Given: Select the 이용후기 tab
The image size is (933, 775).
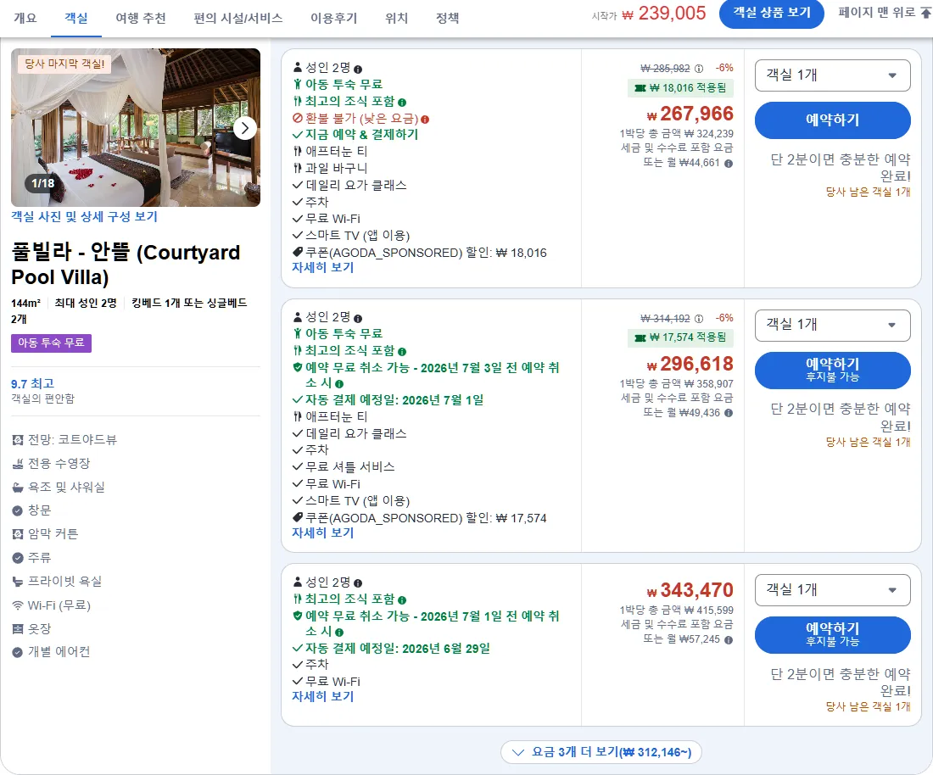Looking at the screenshot, I should [x=334, y=18].
